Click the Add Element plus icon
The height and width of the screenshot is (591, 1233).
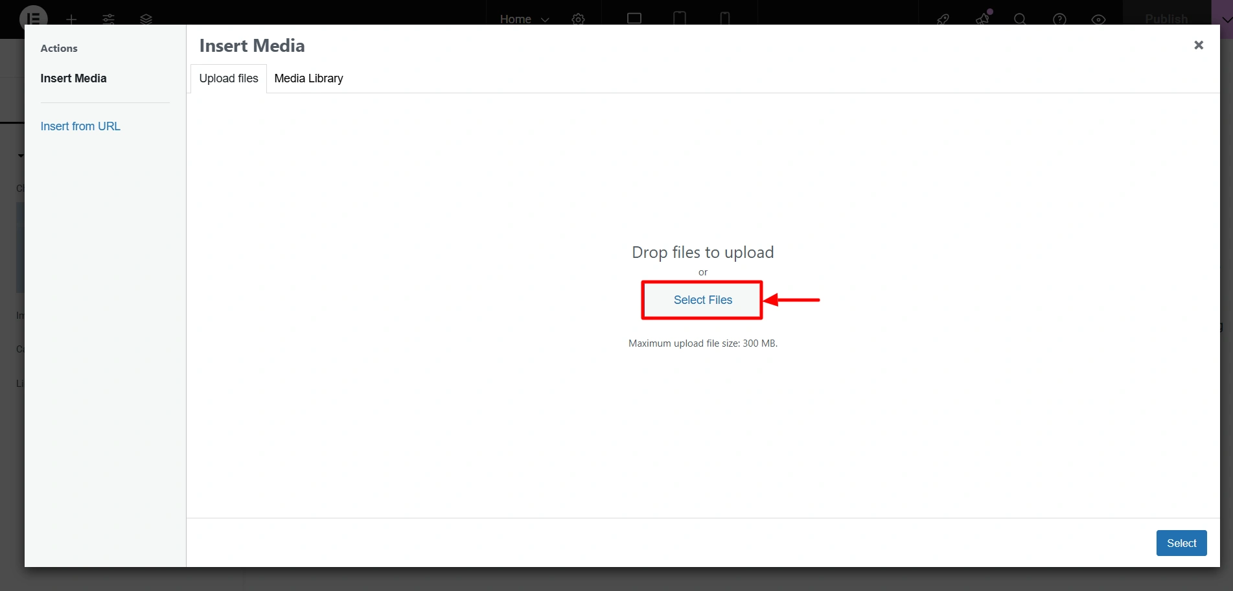[x=71, y=19]
